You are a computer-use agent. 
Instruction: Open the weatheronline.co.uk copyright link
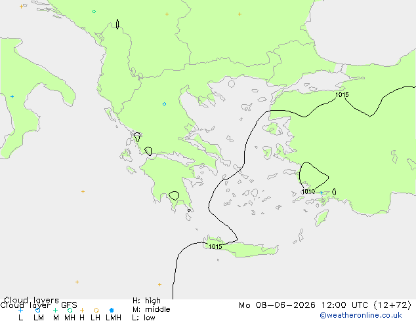coord(361,315)
